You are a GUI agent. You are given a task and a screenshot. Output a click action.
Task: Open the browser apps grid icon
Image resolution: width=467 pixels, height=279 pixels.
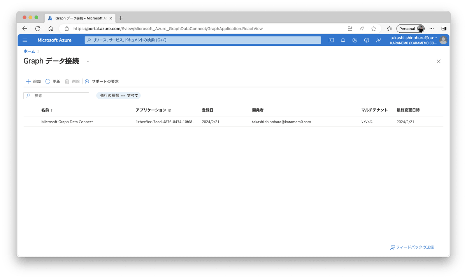pos(350,28)
